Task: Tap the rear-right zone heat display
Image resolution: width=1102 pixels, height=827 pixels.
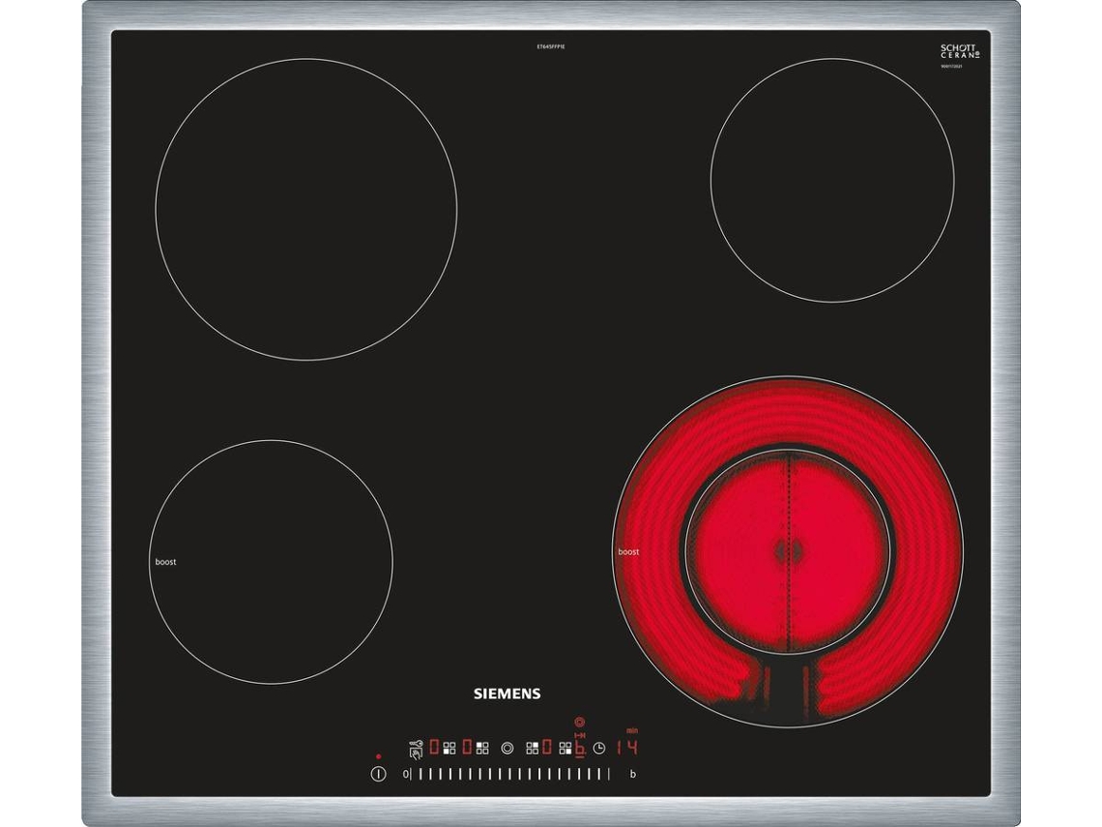Action: coord(547,747)
